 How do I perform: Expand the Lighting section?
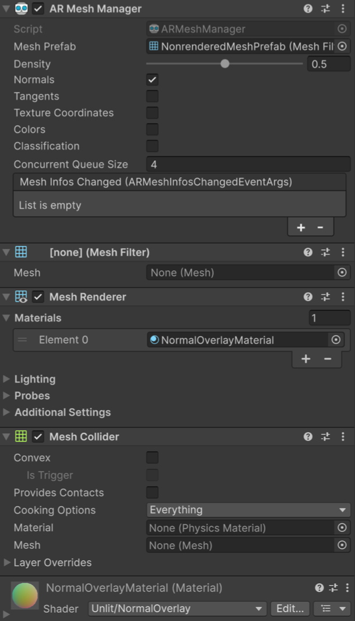click(7, 379)
